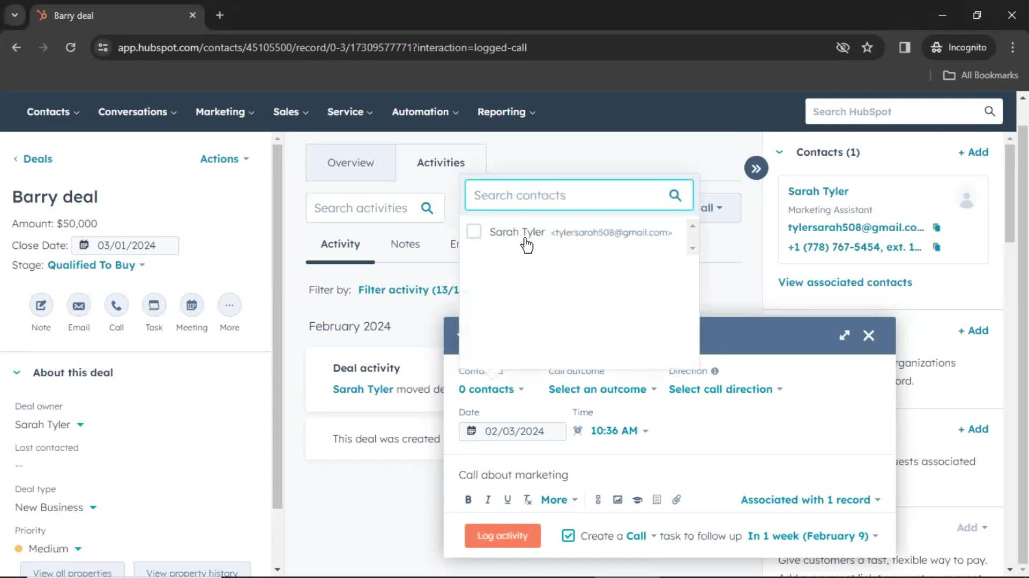The height and width of the screenshot is (578, 1029).
Task: Expand the Select call direction dropdown
Action: pyautogui.click(x=726, y=389)
